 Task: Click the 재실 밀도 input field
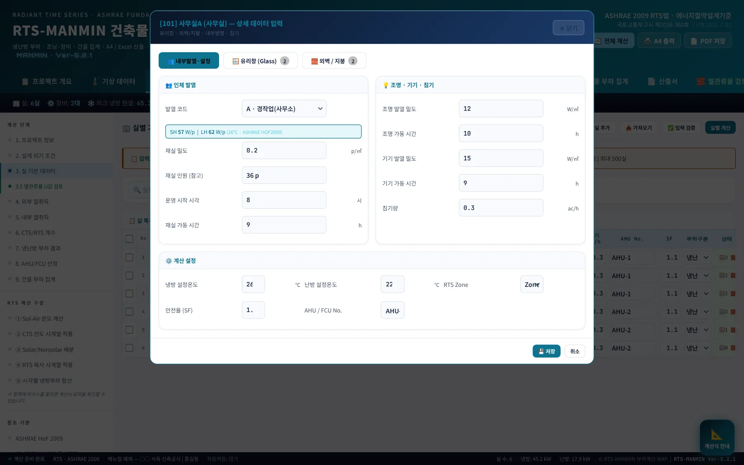(x=284, y=150)
